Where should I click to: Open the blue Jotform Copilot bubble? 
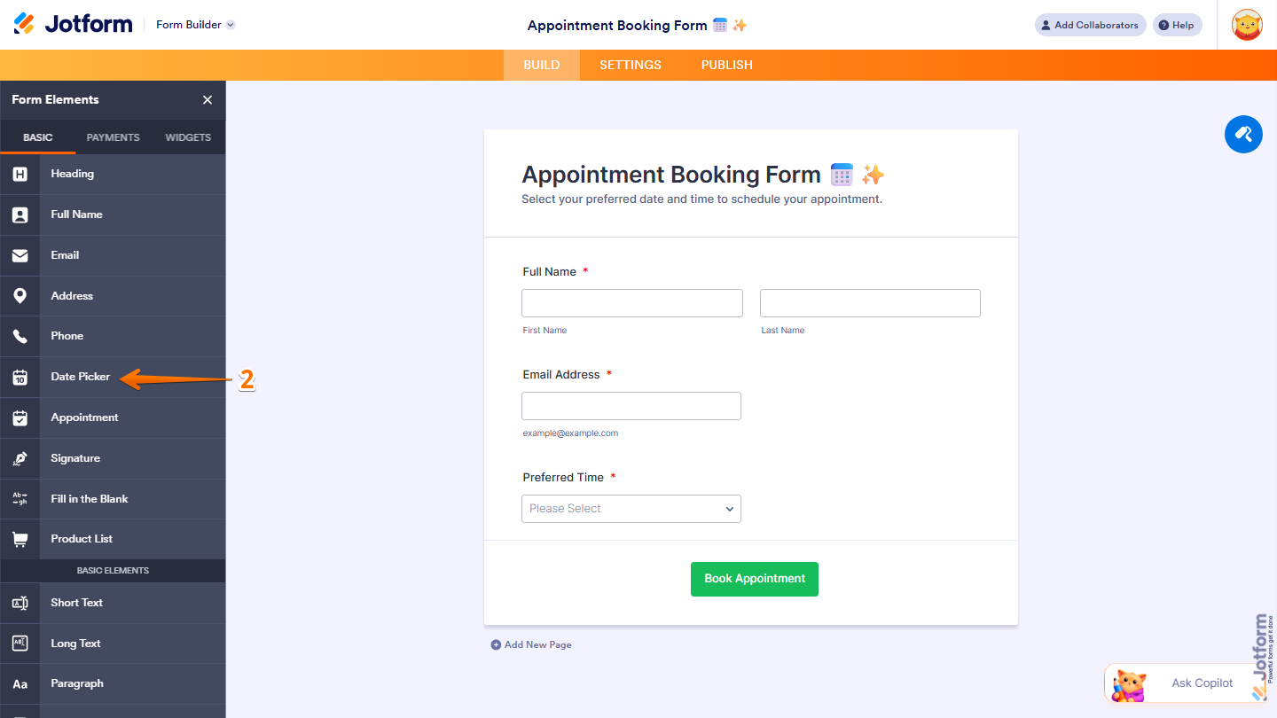click(x=1243, y=134)
